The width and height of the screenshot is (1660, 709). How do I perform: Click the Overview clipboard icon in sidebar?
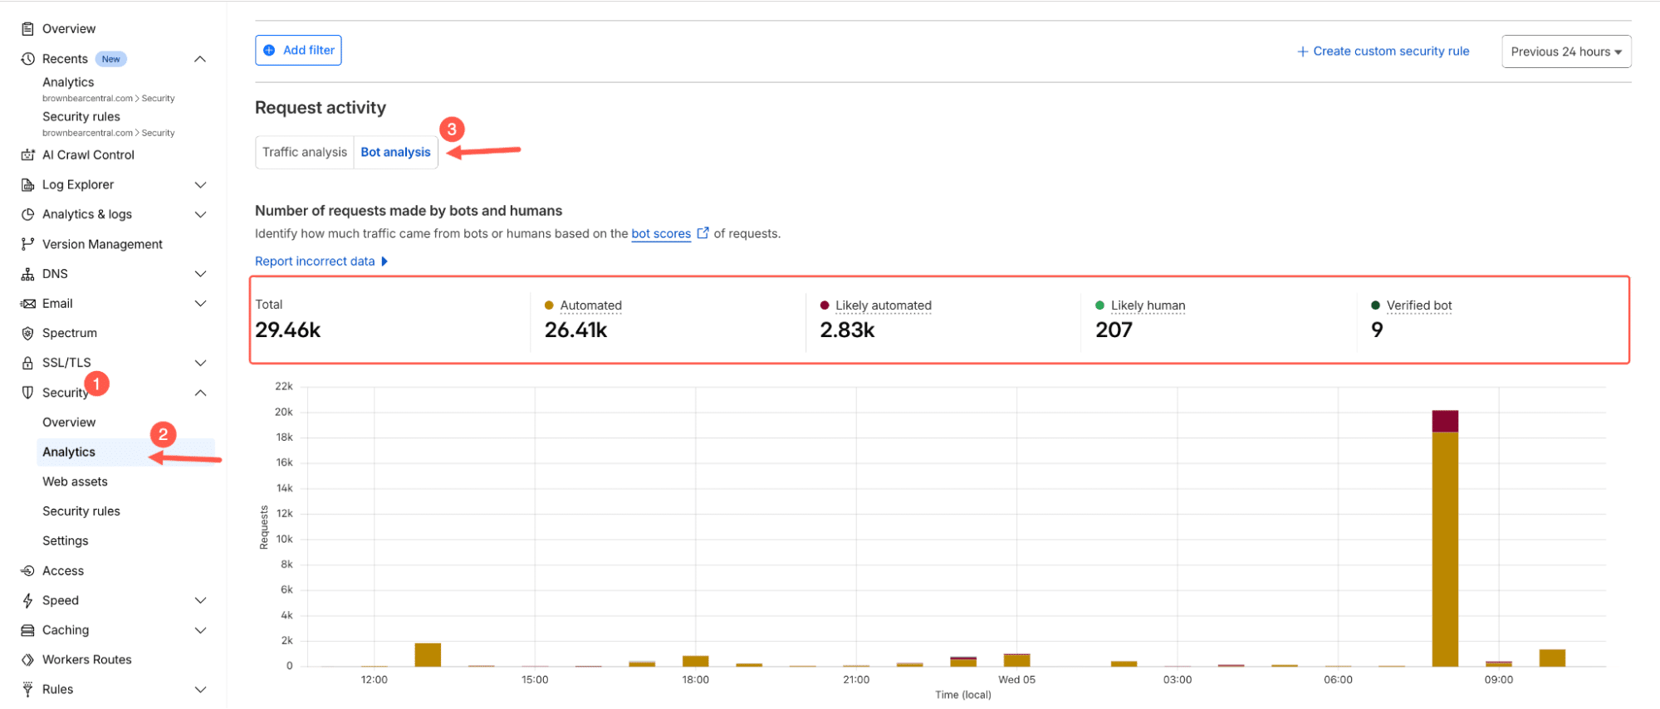[27, 29]
